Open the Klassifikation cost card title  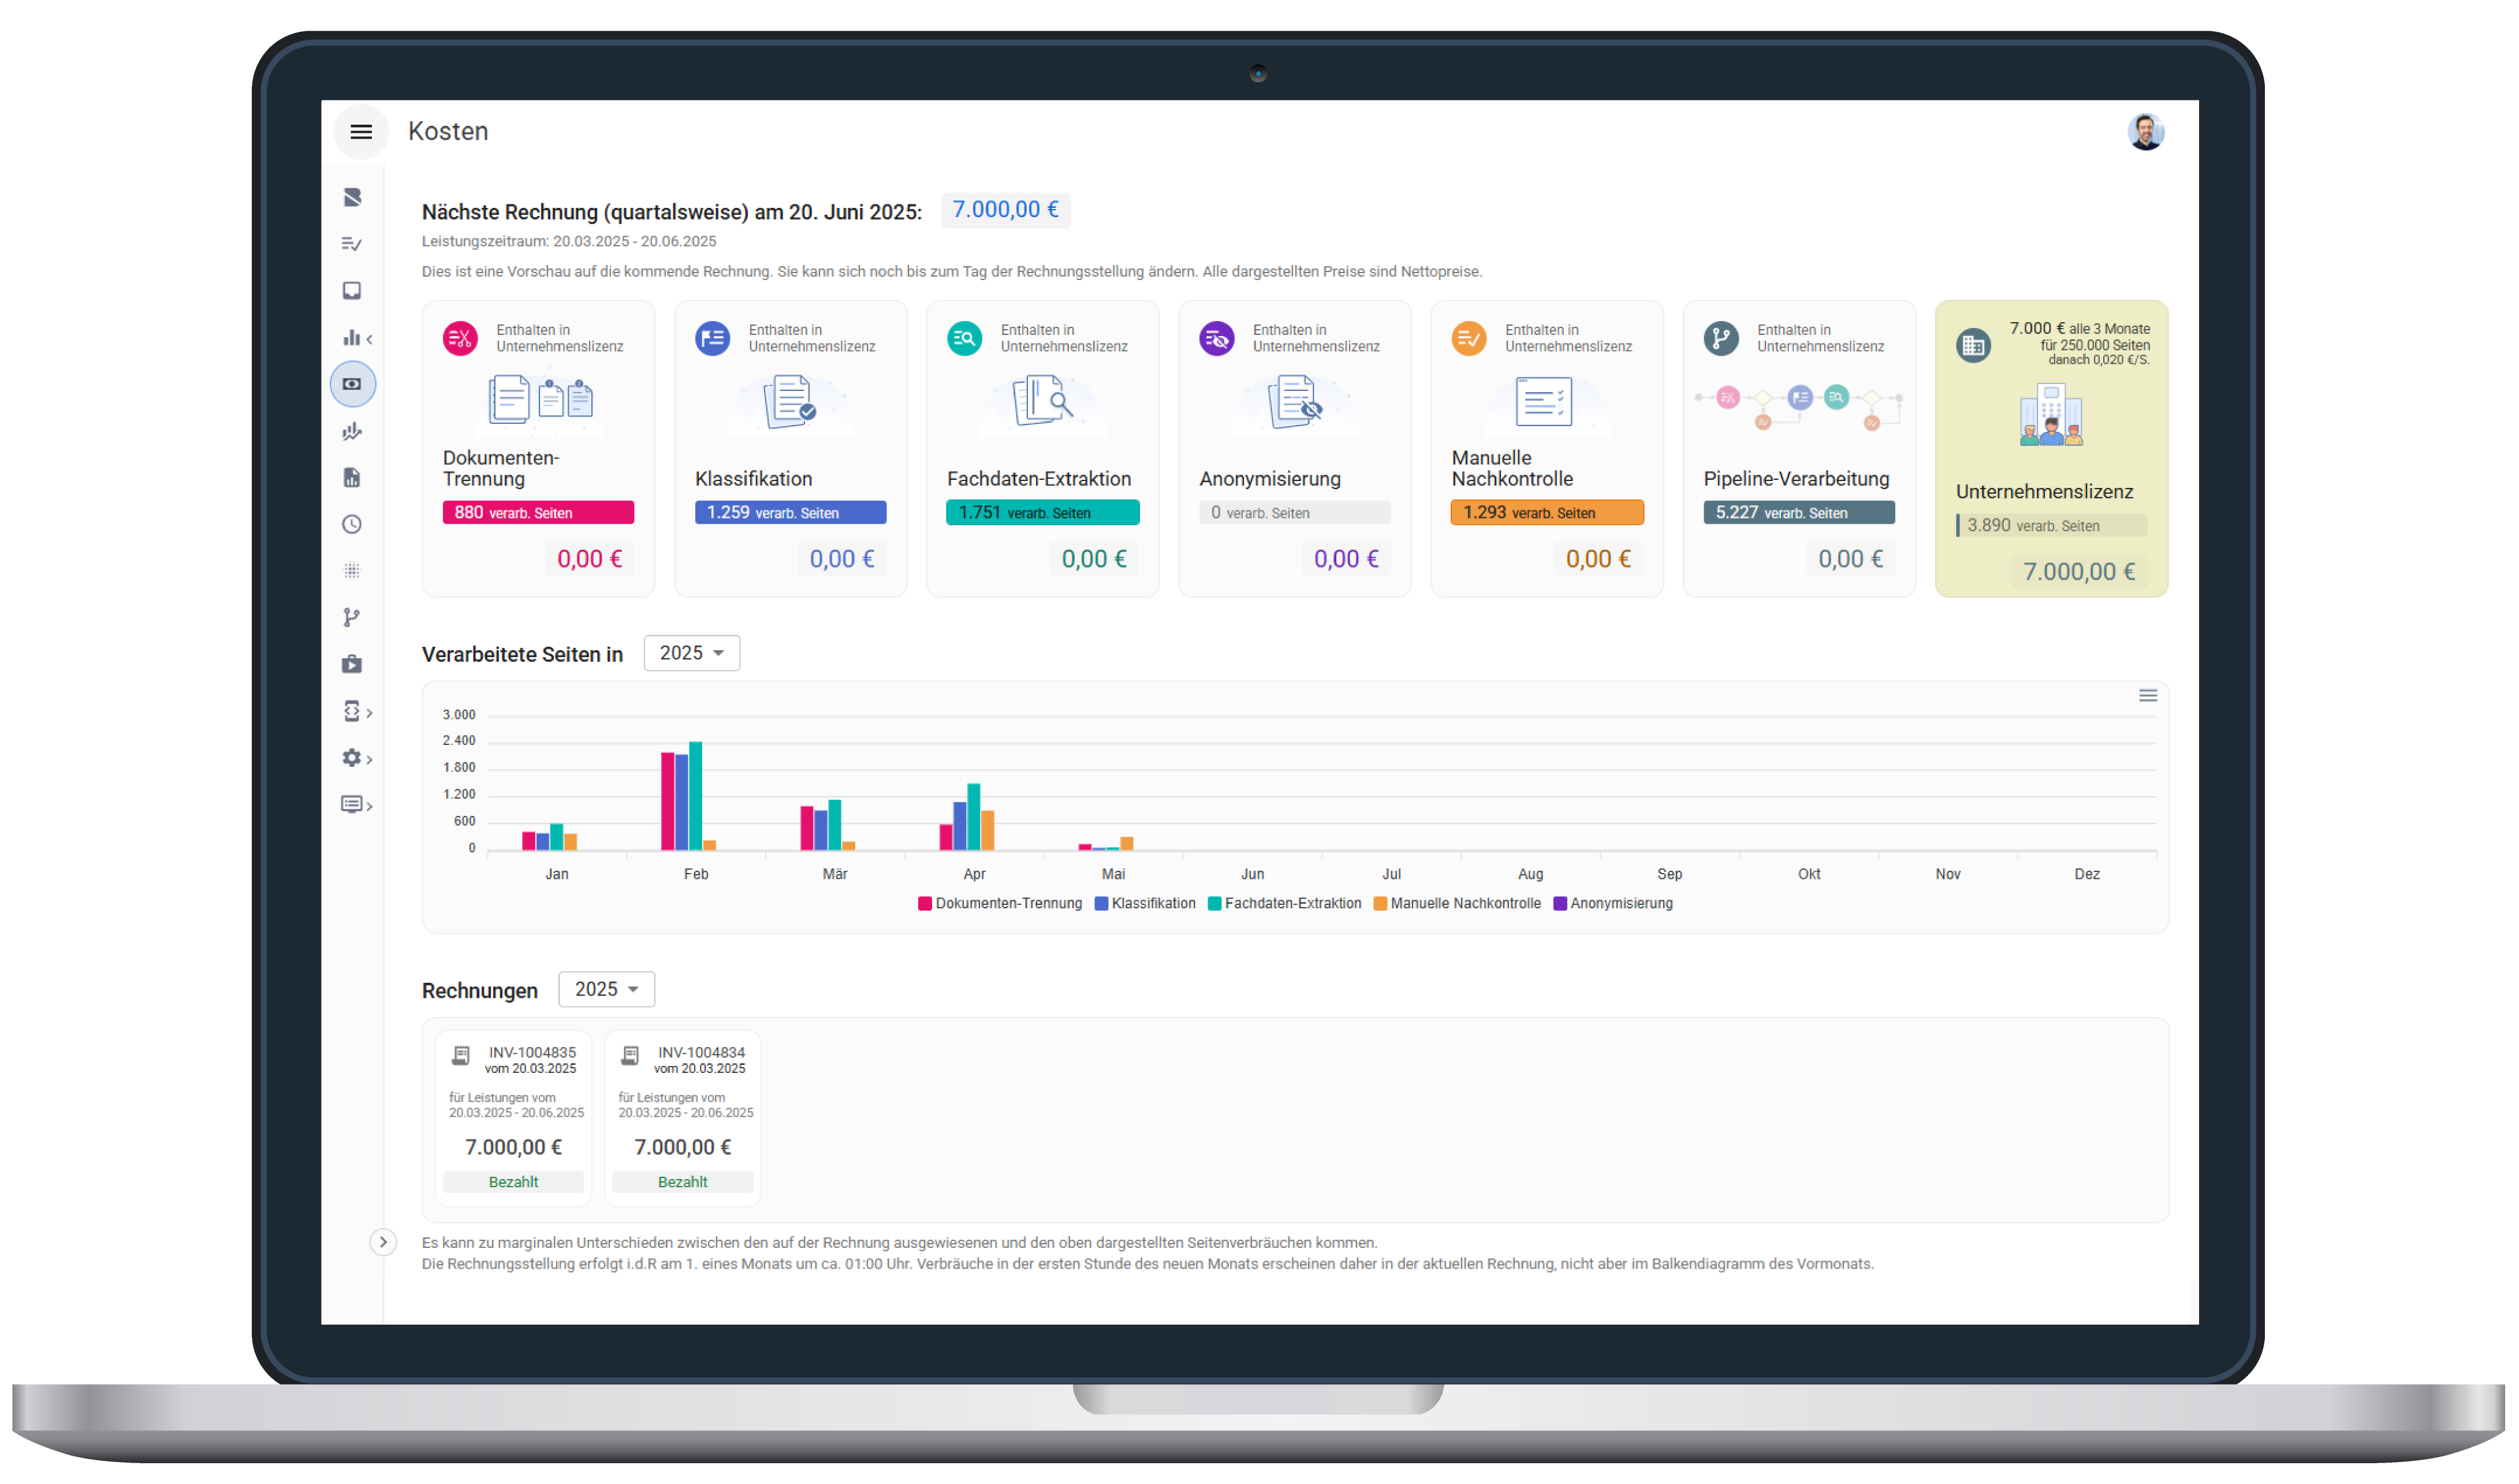(x=754, y=479)
